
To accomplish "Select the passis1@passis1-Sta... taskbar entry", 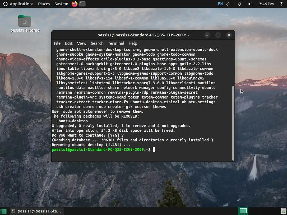I will 36,211.
